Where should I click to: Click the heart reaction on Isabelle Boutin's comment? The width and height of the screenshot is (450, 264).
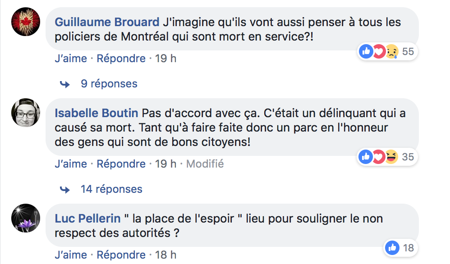point(379,157)
